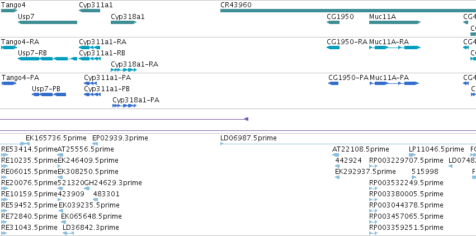Click the CR43960 gene bar

(x=347, y=10)
